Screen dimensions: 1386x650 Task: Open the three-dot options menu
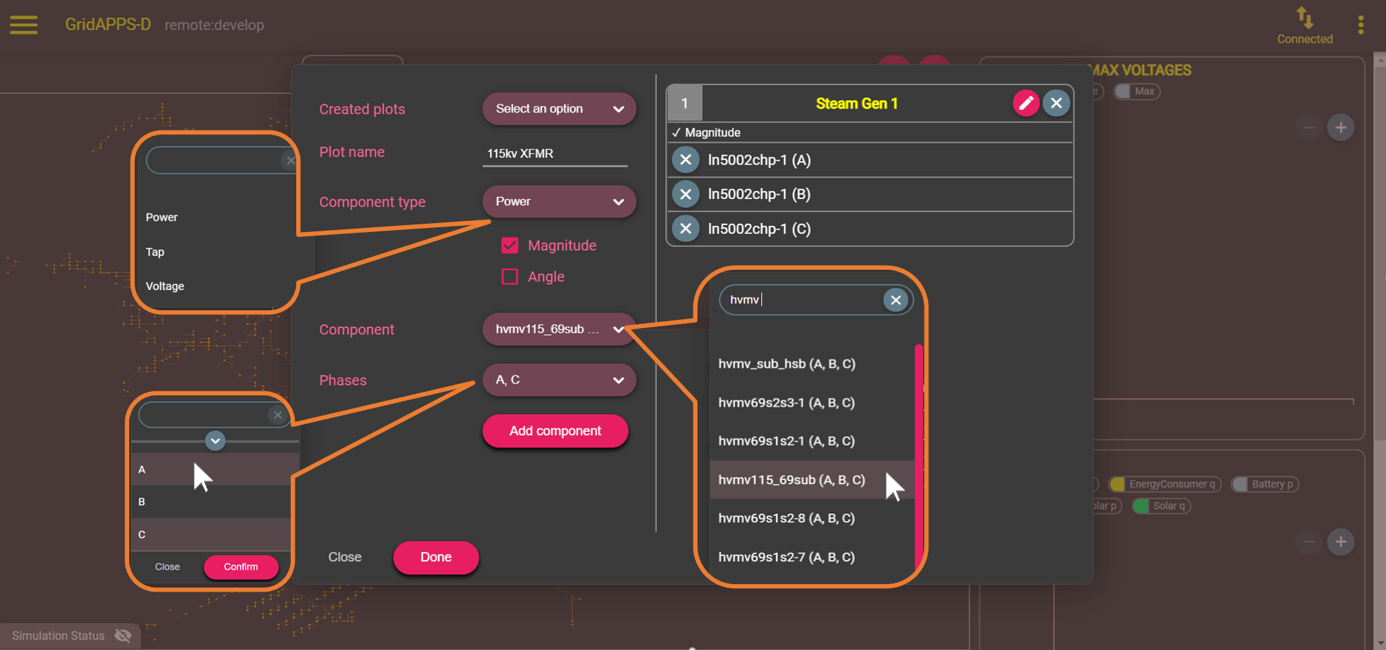coord(1361,25)
